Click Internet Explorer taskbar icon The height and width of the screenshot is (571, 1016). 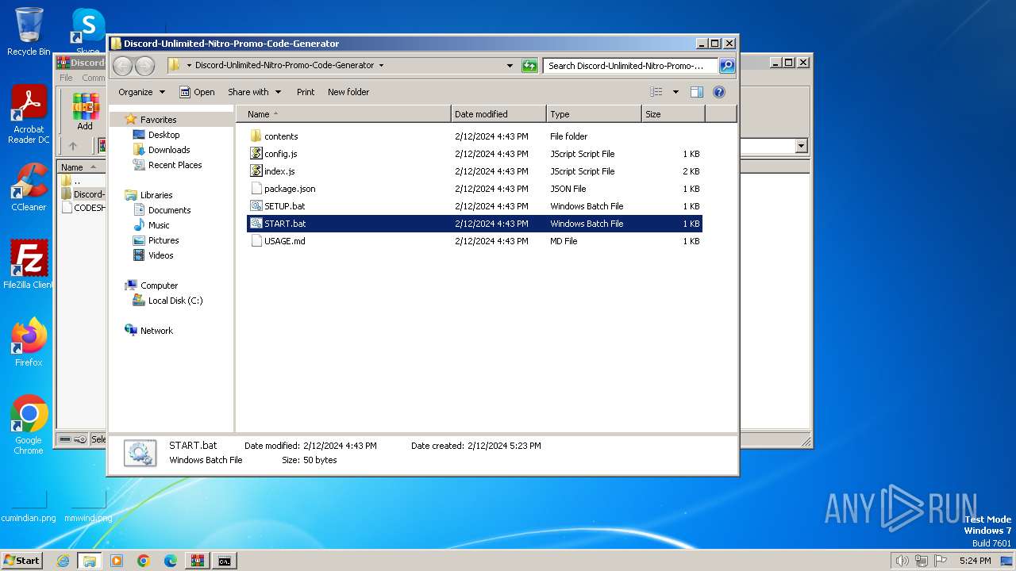tap(63, 561)
